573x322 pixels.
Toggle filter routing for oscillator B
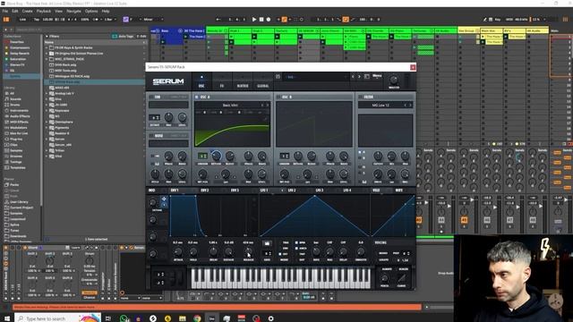[x=360, y=158]
